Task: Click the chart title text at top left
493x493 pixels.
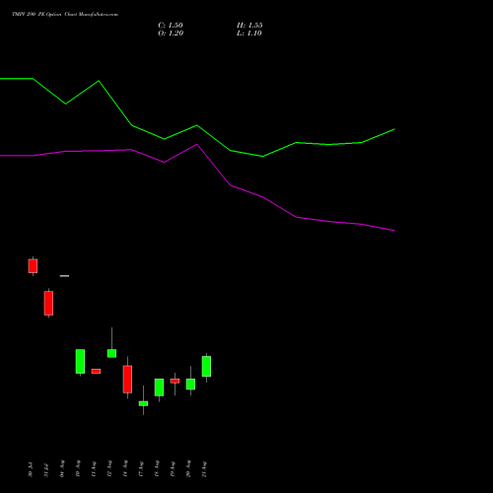Action: pos(65,15)
